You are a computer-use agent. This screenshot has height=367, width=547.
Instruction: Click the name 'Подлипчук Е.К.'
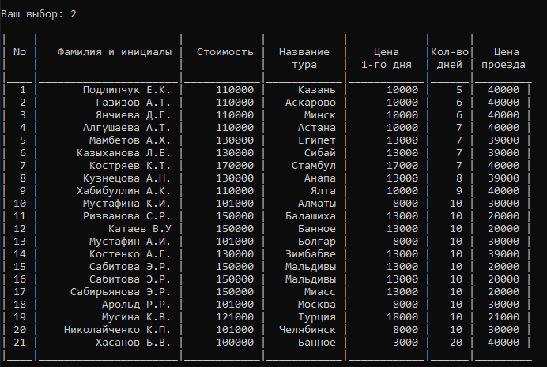point(127,90)
